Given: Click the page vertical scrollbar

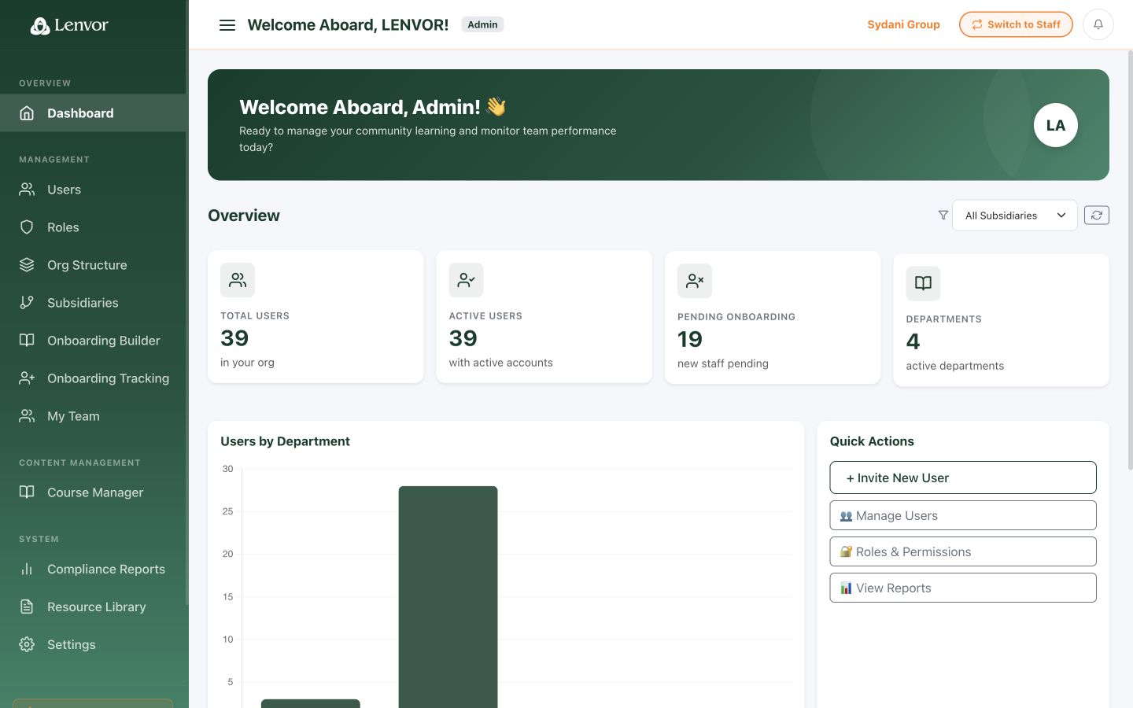Looking at the screenshot, I should pos(1130,260).
